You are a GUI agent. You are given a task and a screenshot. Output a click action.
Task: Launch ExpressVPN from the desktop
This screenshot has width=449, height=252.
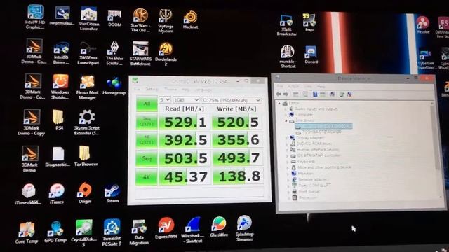166,228
